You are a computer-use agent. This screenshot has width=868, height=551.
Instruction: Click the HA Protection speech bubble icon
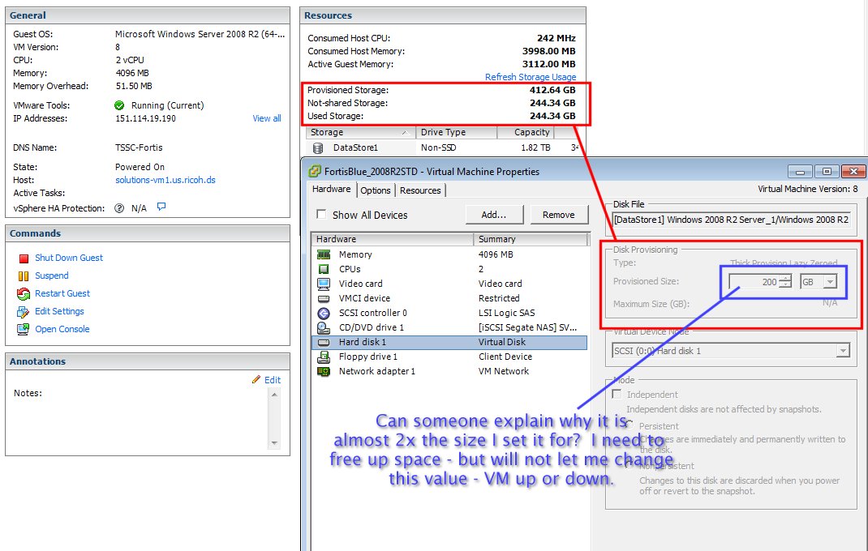tap(161, 207)
